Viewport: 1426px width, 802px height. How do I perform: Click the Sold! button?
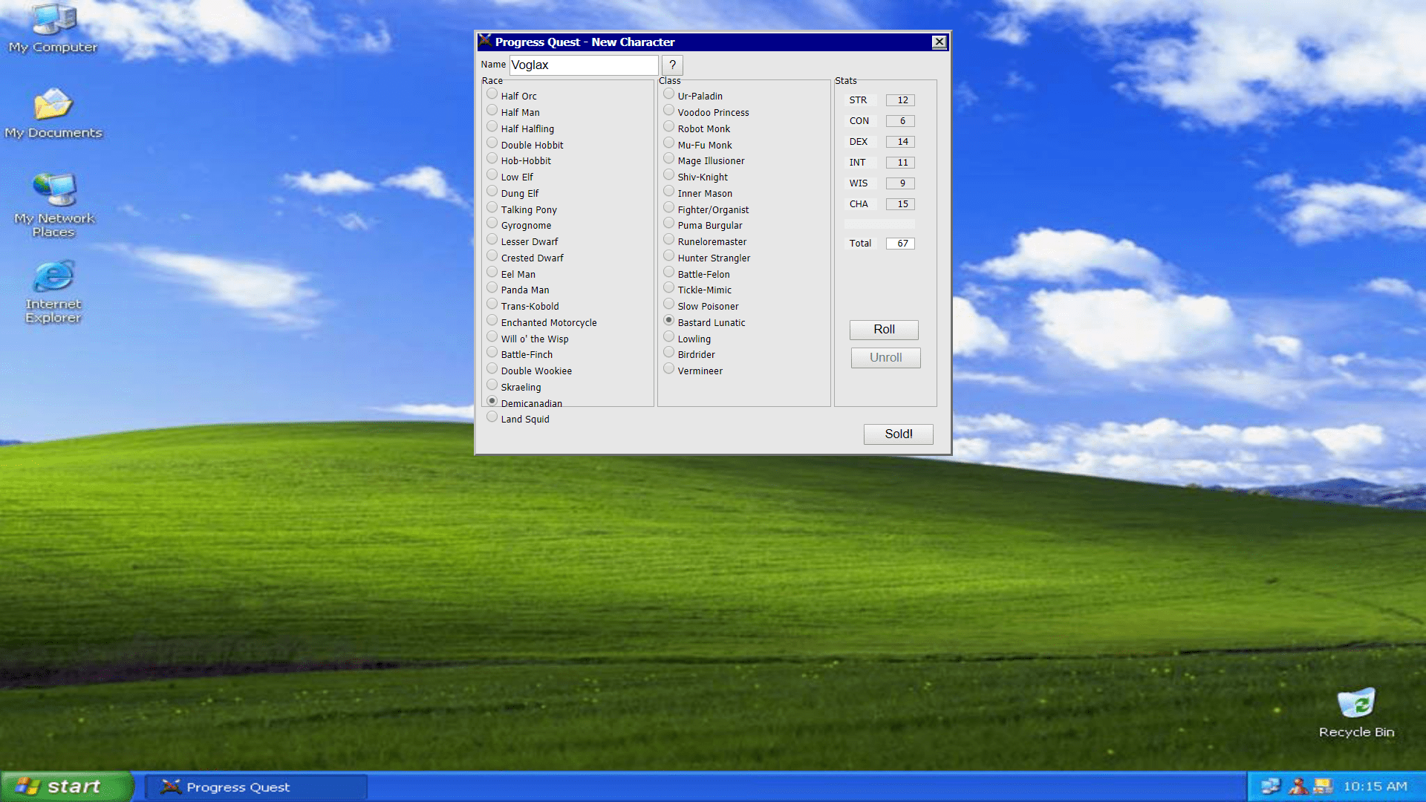point(898,434)
